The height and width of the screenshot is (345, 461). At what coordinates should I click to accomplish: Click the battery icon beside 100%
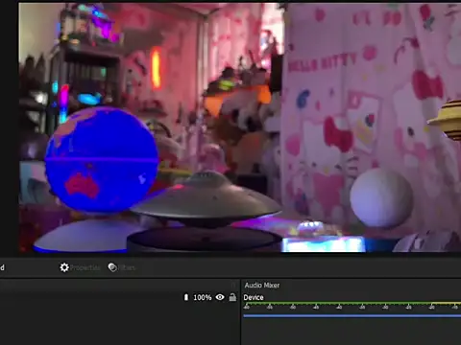point(186,297)
